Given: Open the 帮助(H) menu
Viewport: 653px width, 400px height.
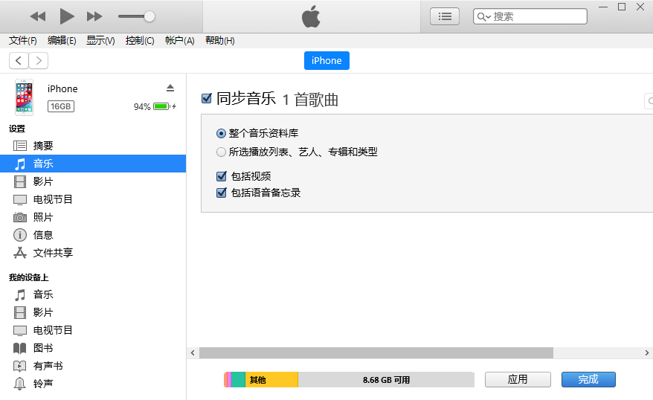Looking at the screenshot, I should [220, 40].
